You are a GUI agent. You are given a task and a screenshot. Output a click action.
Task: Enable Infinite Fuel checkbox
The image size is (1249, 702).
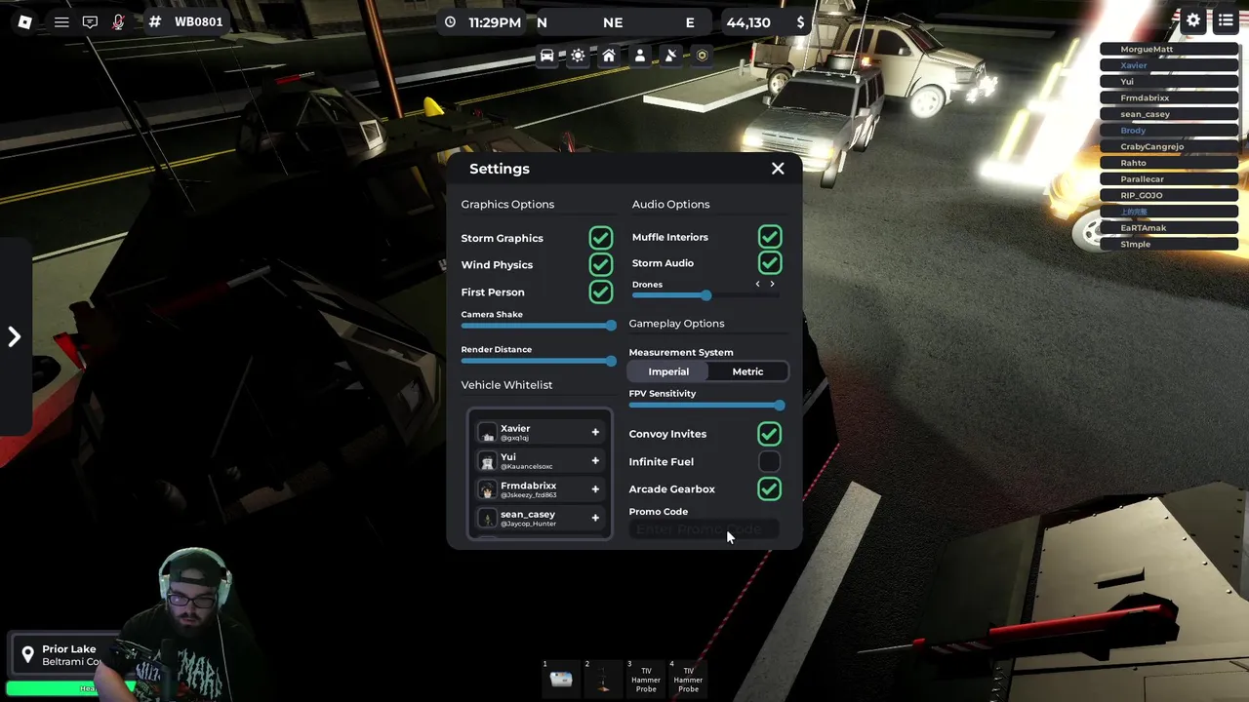(x=769, y=461)
